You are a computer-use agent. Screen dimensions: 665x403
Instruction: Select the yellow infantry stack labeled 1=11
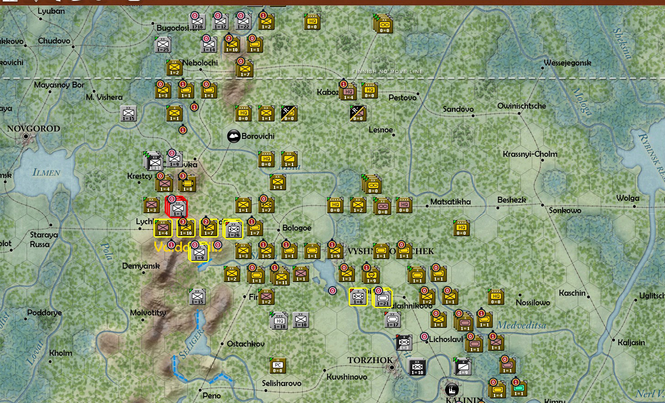[281, 276]
